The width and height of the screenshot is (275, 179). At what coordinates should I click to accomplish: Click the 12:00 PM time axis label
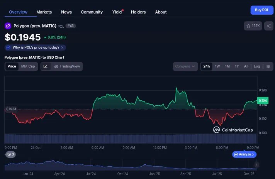pyautogui.click(x=160, y=148)
